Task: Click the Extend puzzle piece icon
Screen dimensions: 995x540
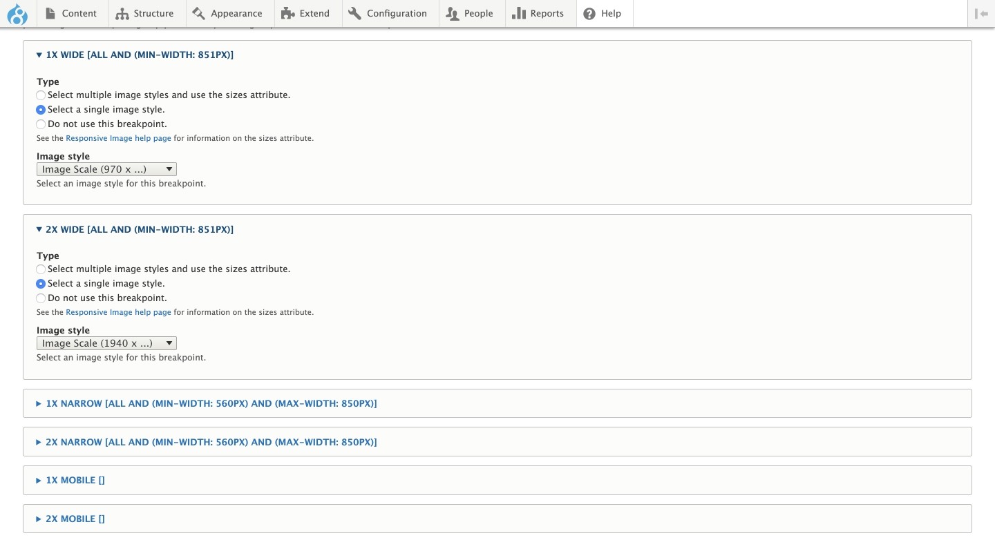Action: tap(287, 14)
